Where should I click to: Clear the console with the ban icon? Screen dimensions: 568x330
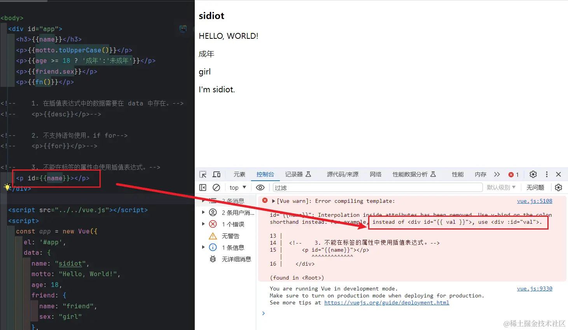coord(217,188)
